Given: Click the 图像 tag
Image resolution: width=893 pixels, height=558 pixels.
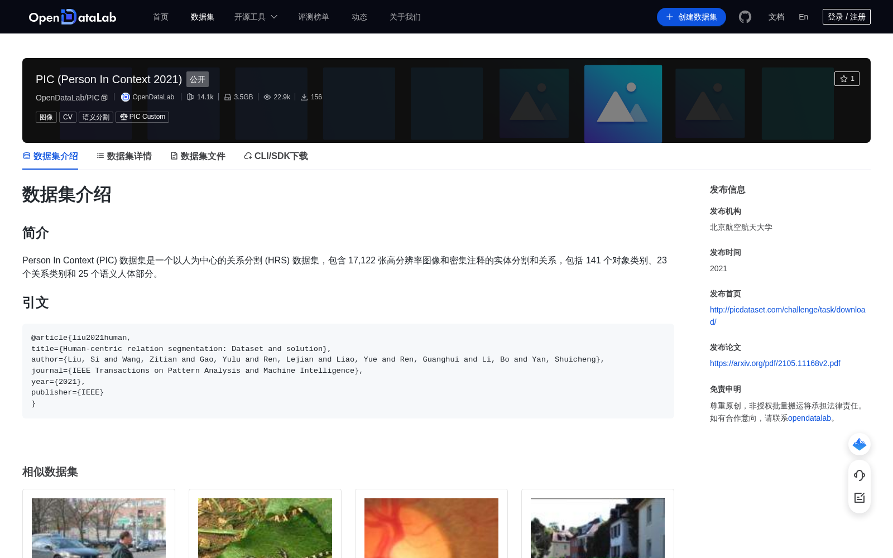Looking at the screenshot, I should tap(46, 117).
